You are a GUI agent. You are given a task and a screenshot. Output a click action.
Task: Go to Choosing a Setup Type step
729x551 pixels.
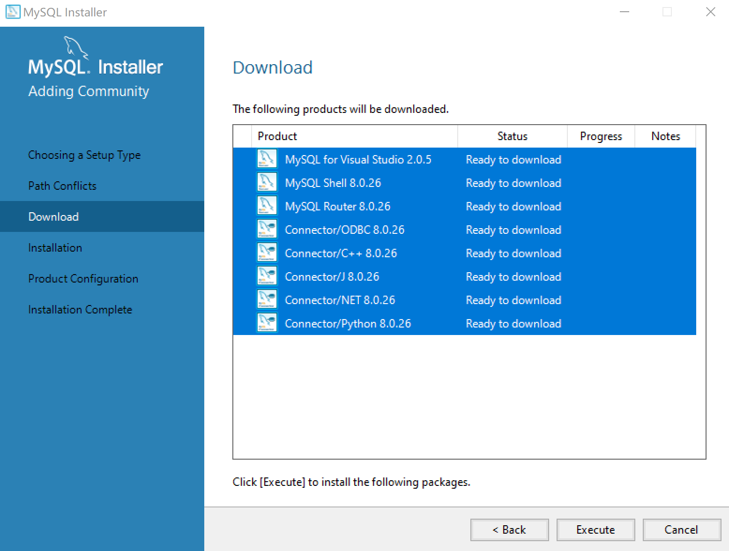pos(84,155)
